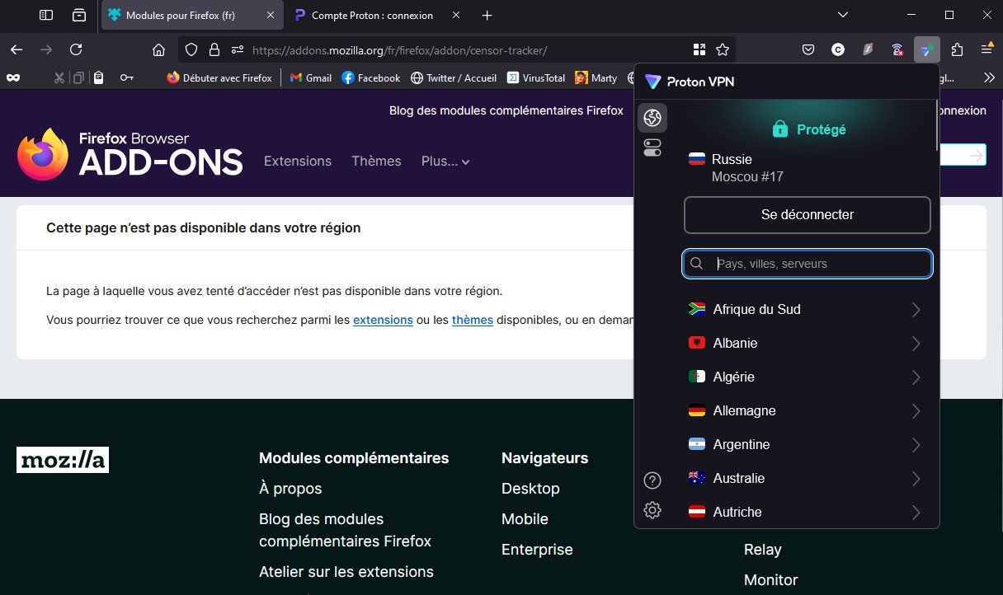Viewport: 1003px width, 595px height.
Task: Click the circular C extension icon
Action: pos(838,49)
